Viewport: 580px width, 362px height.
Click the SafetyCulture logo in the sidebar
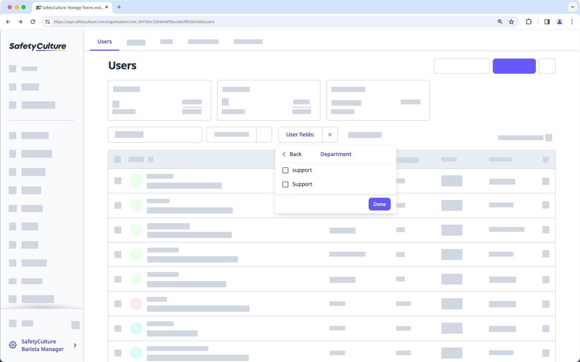coord(37,46)
